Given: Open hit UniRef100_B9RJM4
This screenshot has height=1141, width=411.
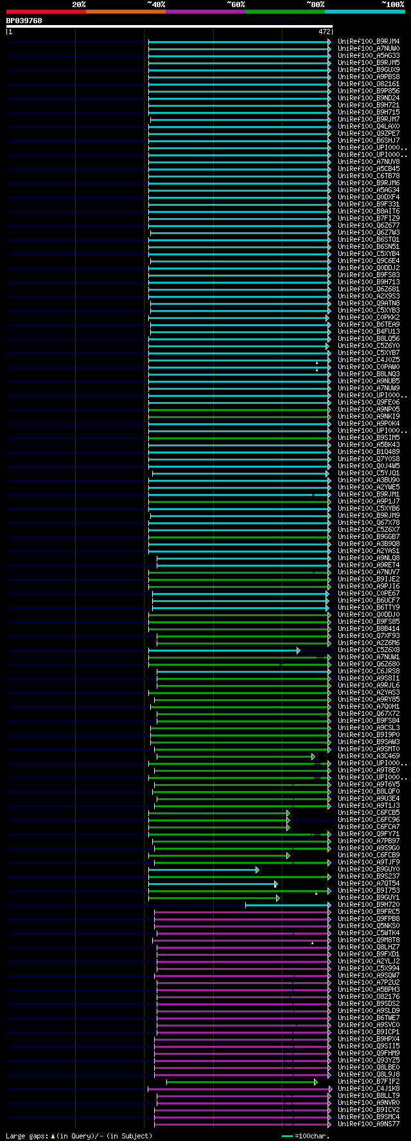Looking at the screenshot, I should (x=369, y=41).
